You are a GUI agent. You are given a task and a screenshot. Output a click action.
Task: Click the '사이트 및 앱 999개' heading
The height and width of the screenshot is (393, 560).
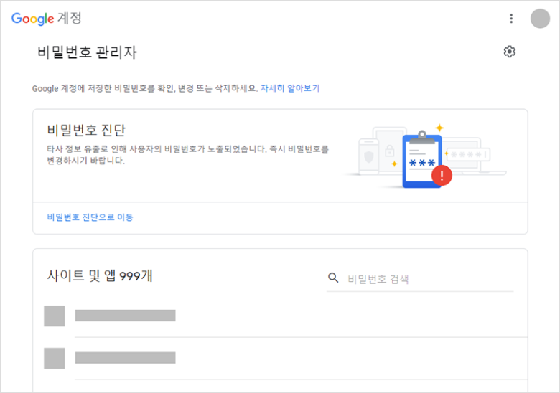coord(99,276)
